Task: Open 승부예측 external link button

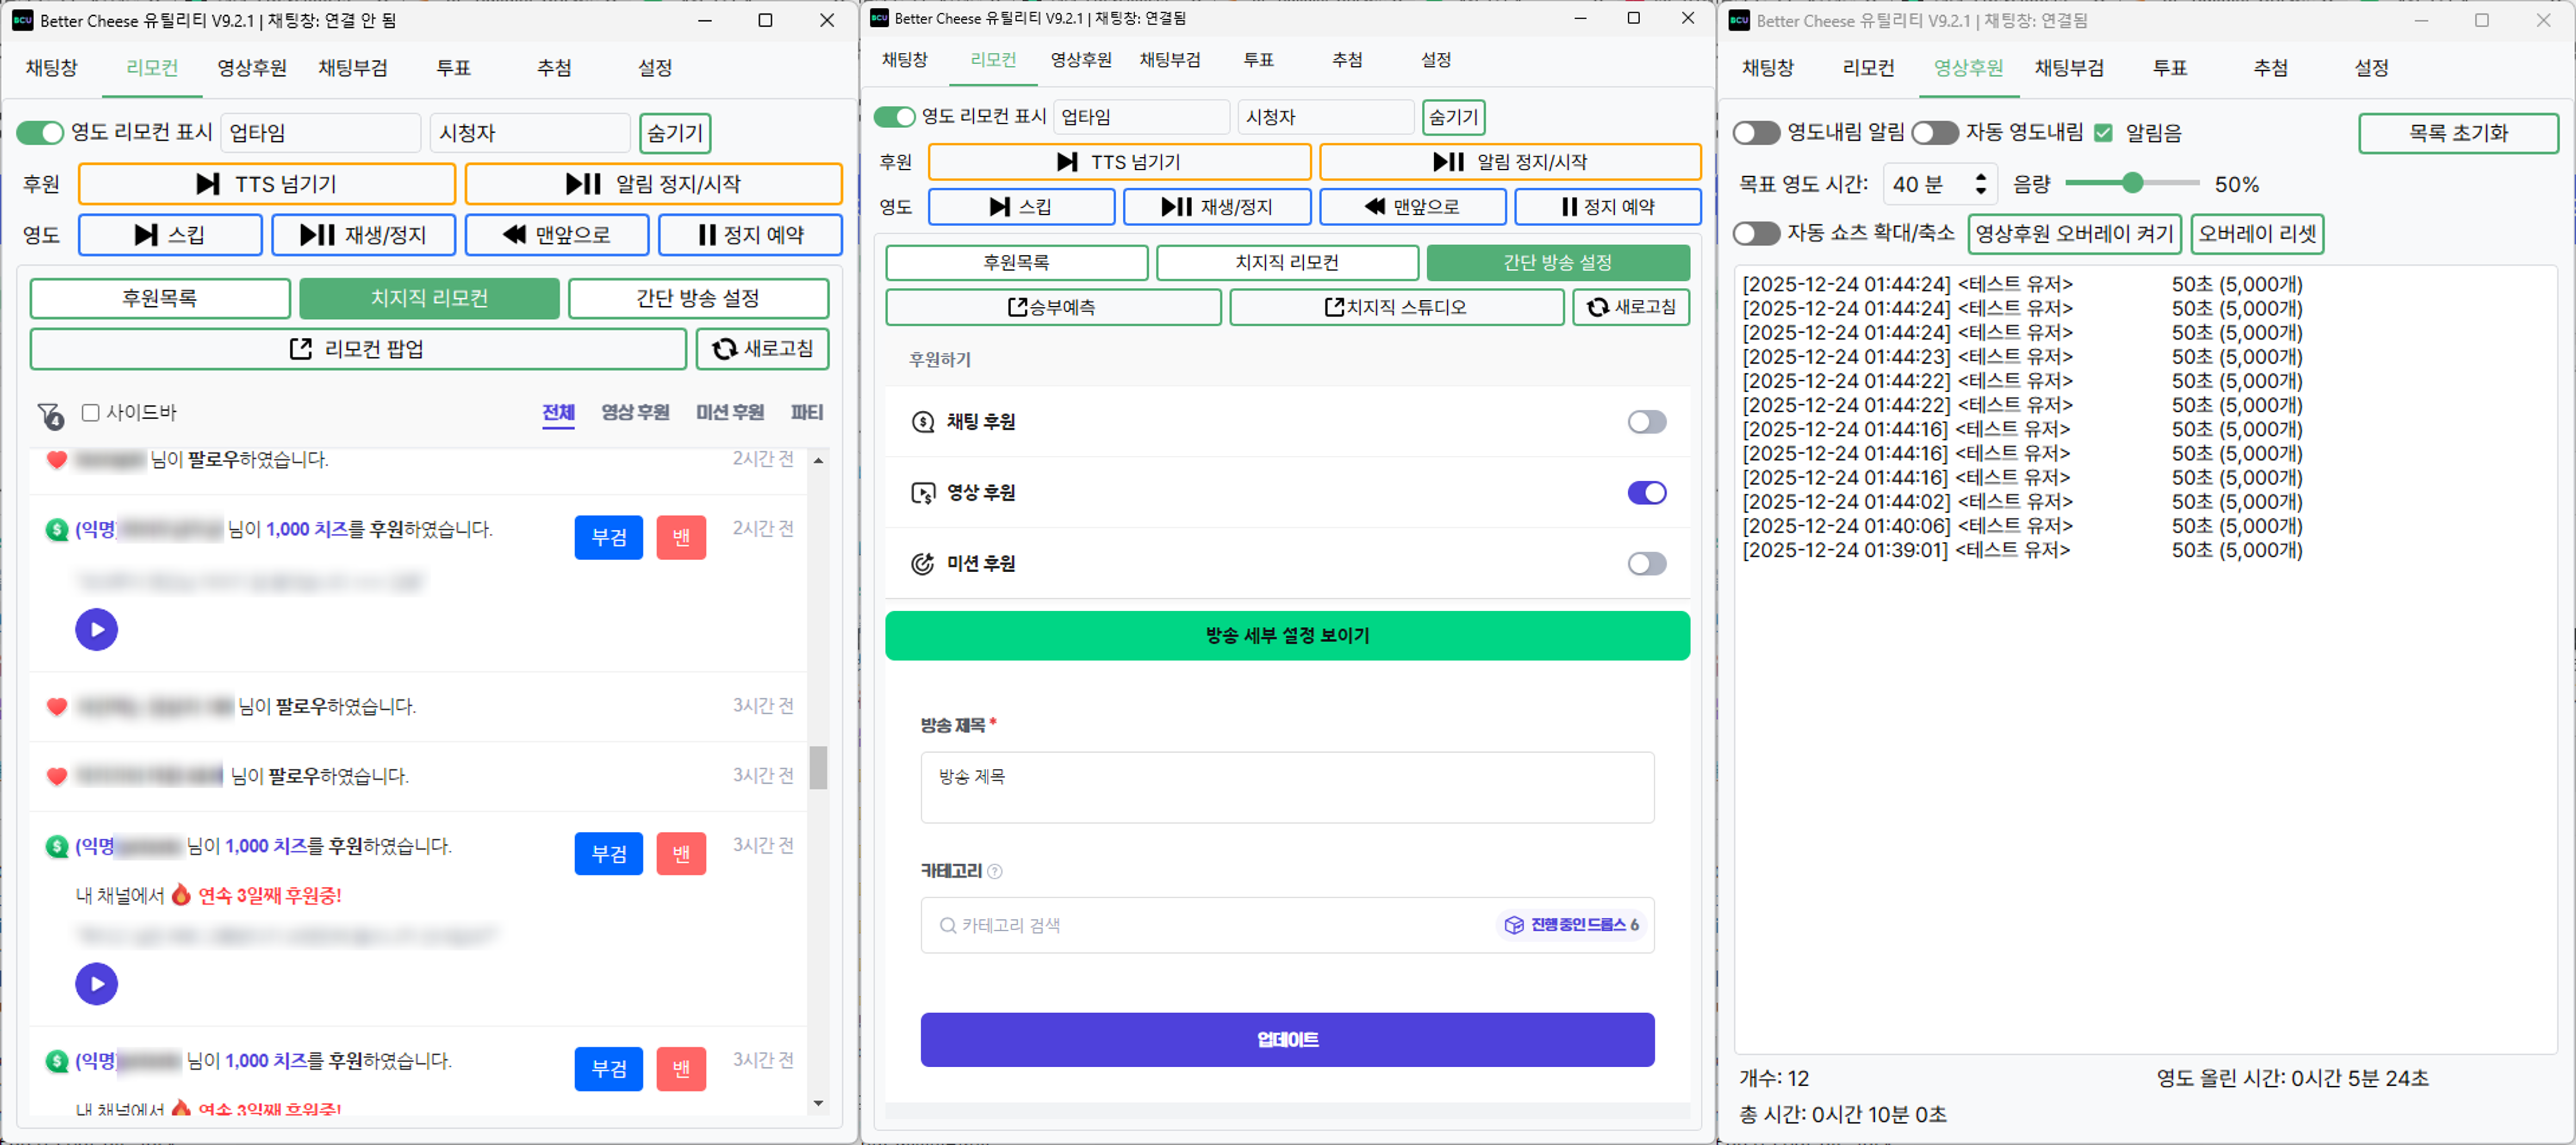Action: click(x=1052, y=307)
